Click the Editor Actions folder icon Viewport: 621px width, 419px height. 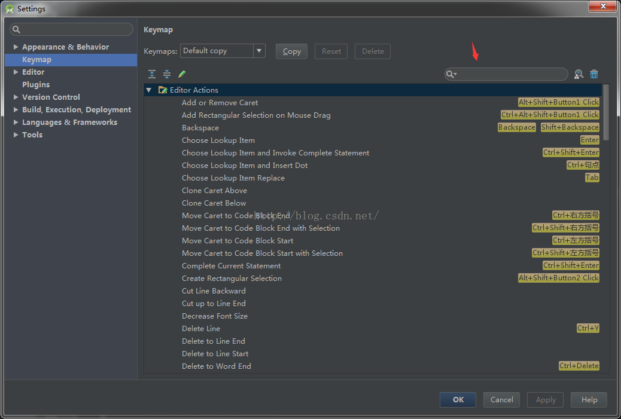163,90
